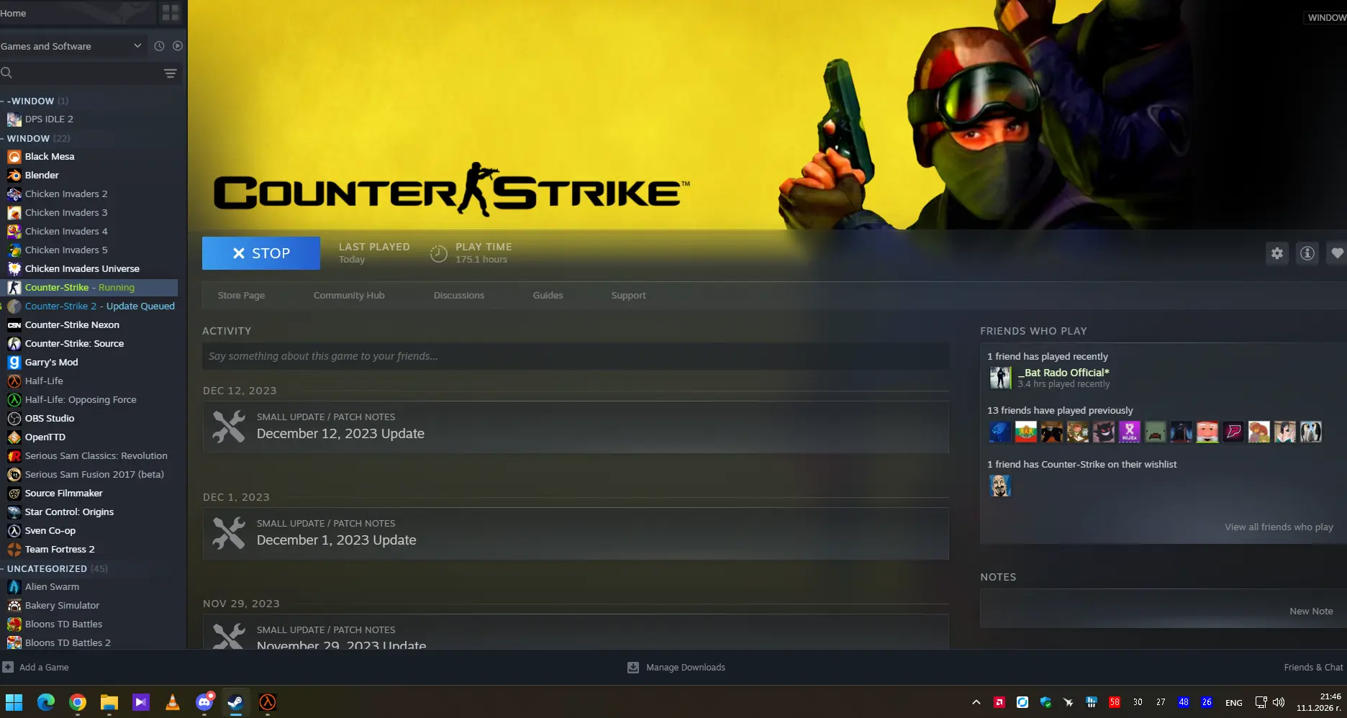The height and width of the screenshot is (718, 1347).
Task: Open the game settings gear icon
Action: click(x=1277, y=253)
